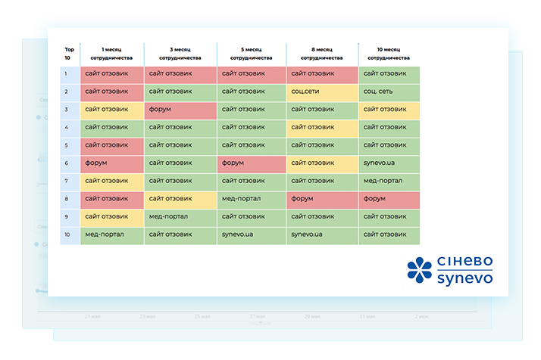
Task: Select 'мед-портал' cell in row 9
Action: (180, 217)
